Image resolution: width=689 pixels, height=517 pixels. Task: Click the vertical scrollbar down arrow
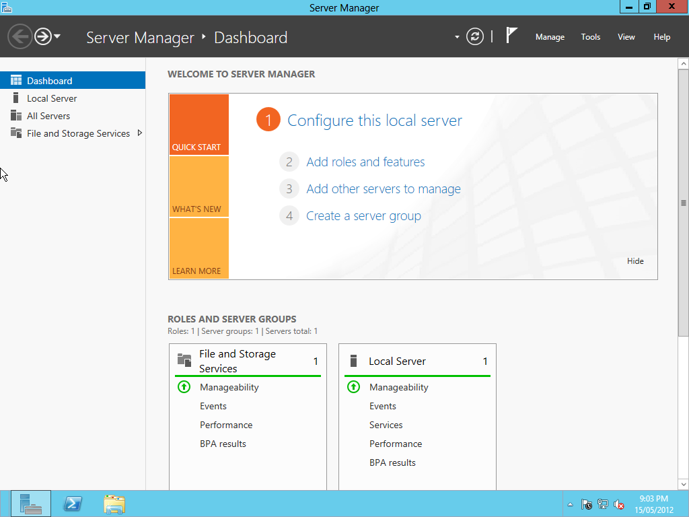682,483
